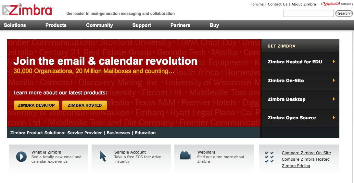Click the checkmarks icon beside Compare Zimbra On-Site

(x=269, y=157)
